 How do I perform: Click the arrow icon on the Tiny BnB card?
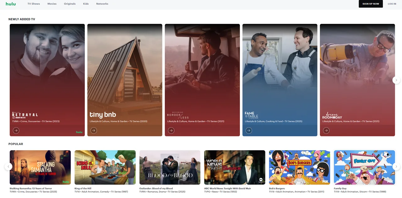pyautogui.click(x=94, y=130)
